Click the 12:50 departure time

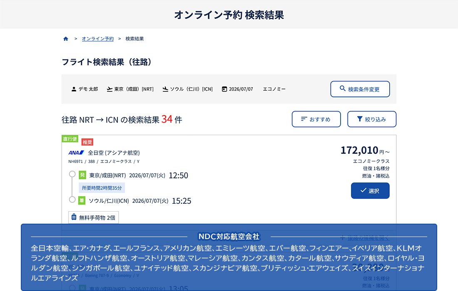(179, 175)
